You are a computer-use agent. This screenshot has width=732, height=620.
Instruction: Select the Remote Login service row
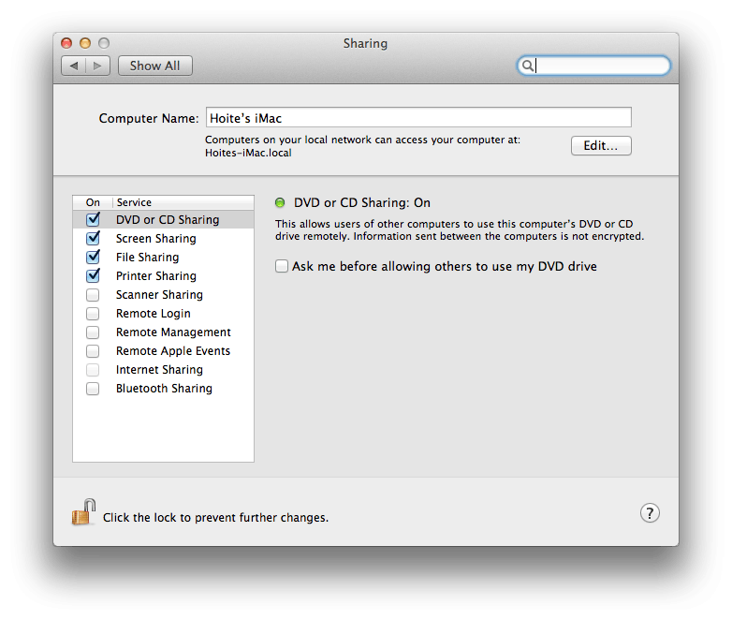(x=164, y=314)
